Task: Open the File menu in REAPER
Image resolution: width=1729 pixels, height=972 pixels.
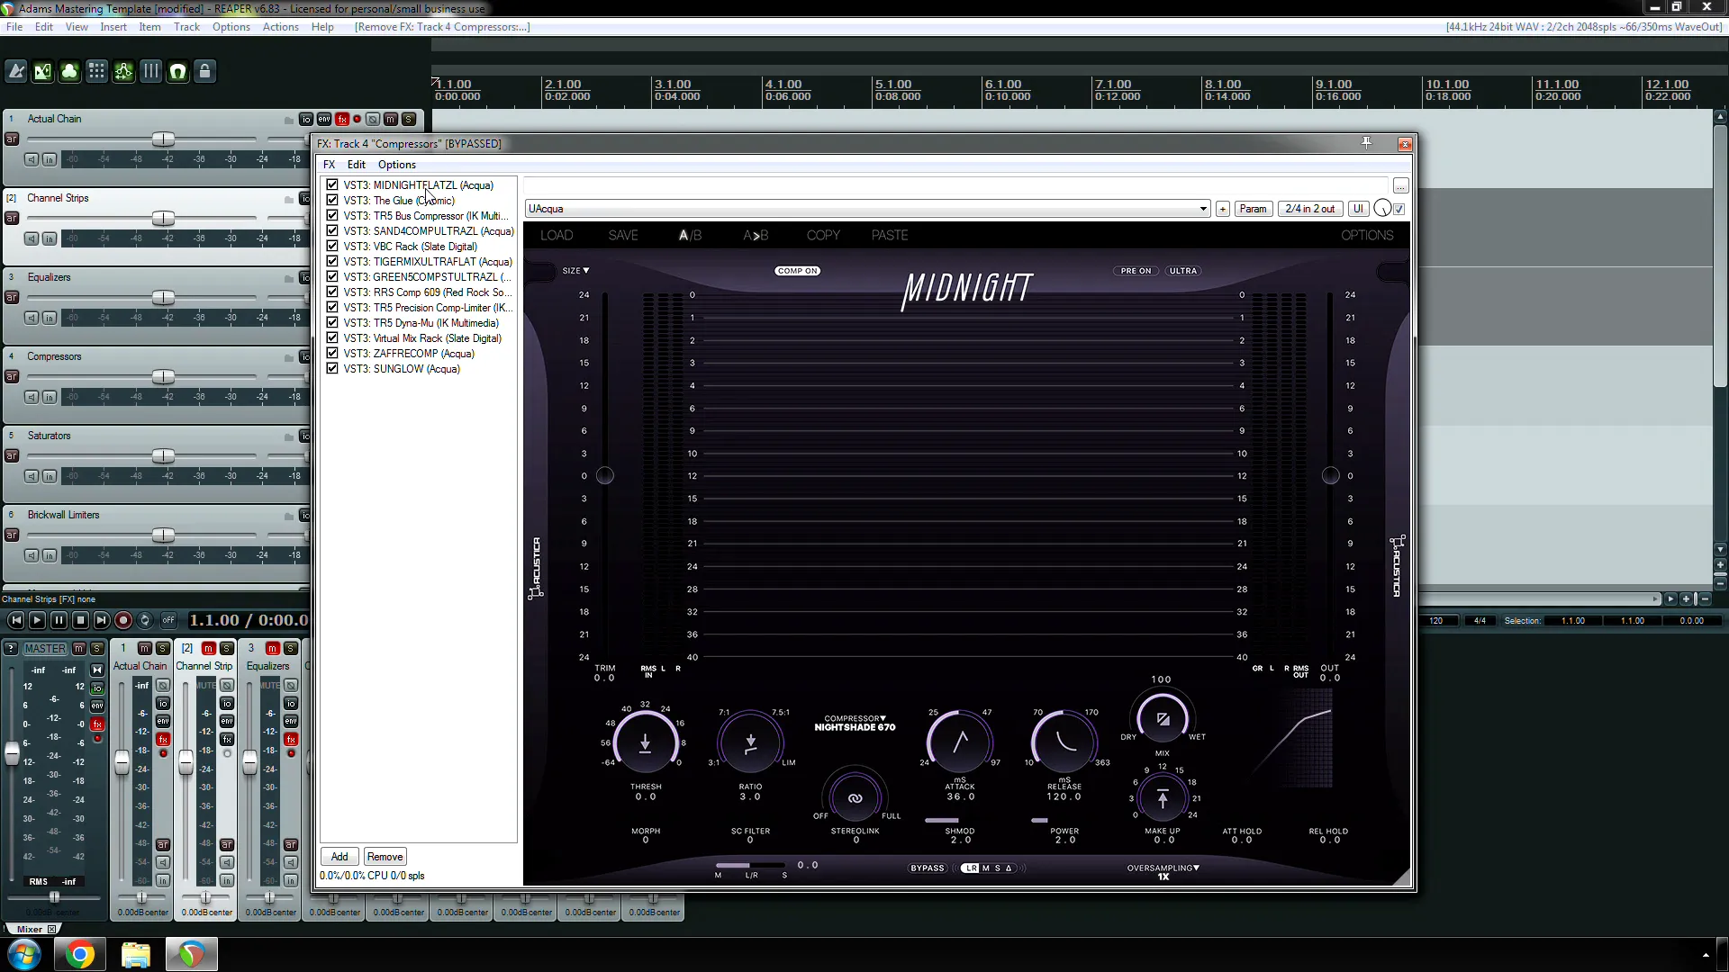Action: 14,27
